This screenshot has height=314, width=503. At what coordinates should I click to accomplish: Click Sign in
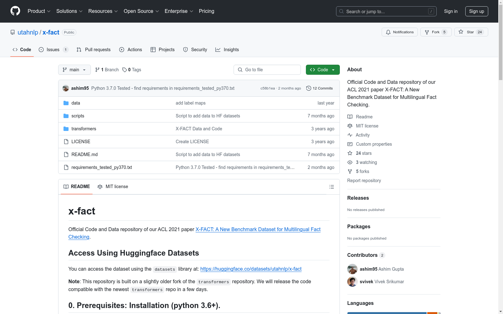click(x=451, y=11)
